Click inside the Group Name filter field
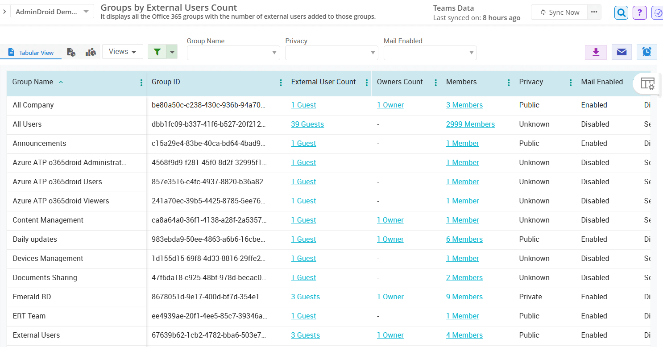The width and height of the screenshot is (663, 347). pyautogui.click(x=230, y=53)
